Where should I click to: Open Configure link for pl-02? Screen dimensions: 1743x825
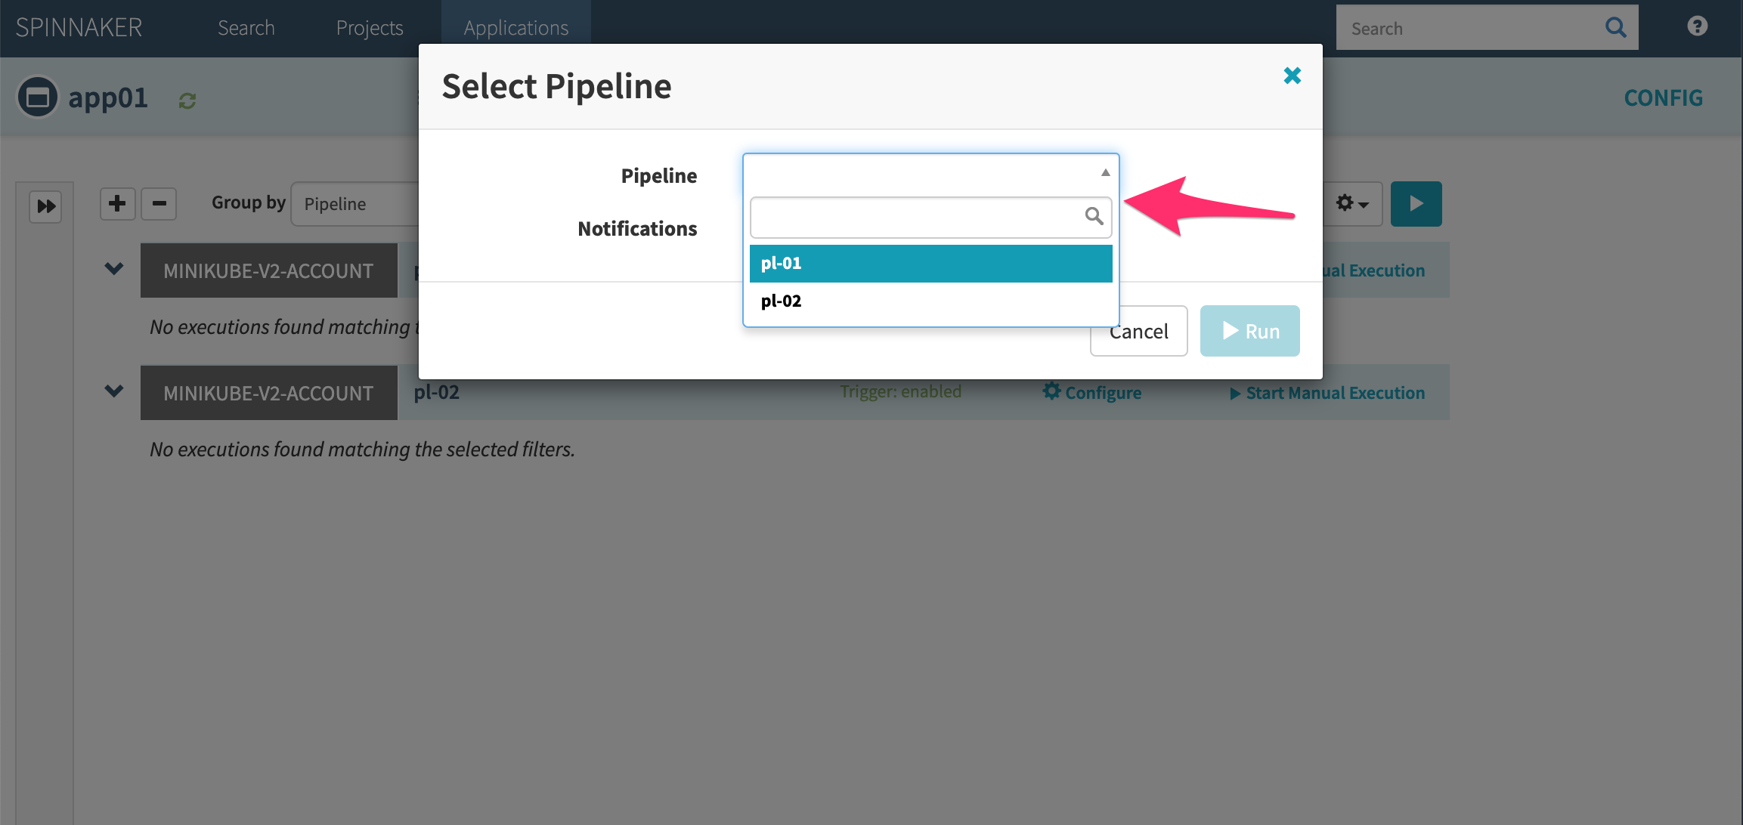(1092, 392)
